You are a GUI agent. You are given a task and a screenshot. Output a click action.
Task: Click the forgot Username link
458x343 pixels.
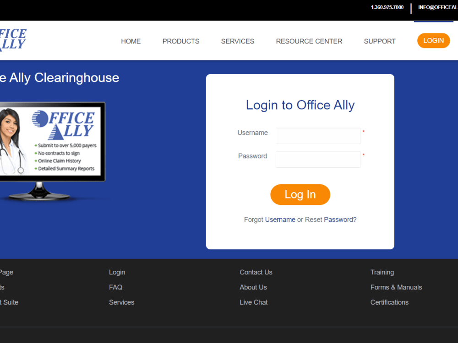coord(280,220)
